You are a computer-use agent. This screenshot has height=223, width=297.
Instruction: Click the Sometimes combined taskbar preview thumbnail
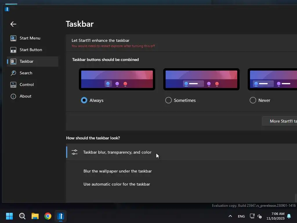point(201,79)
